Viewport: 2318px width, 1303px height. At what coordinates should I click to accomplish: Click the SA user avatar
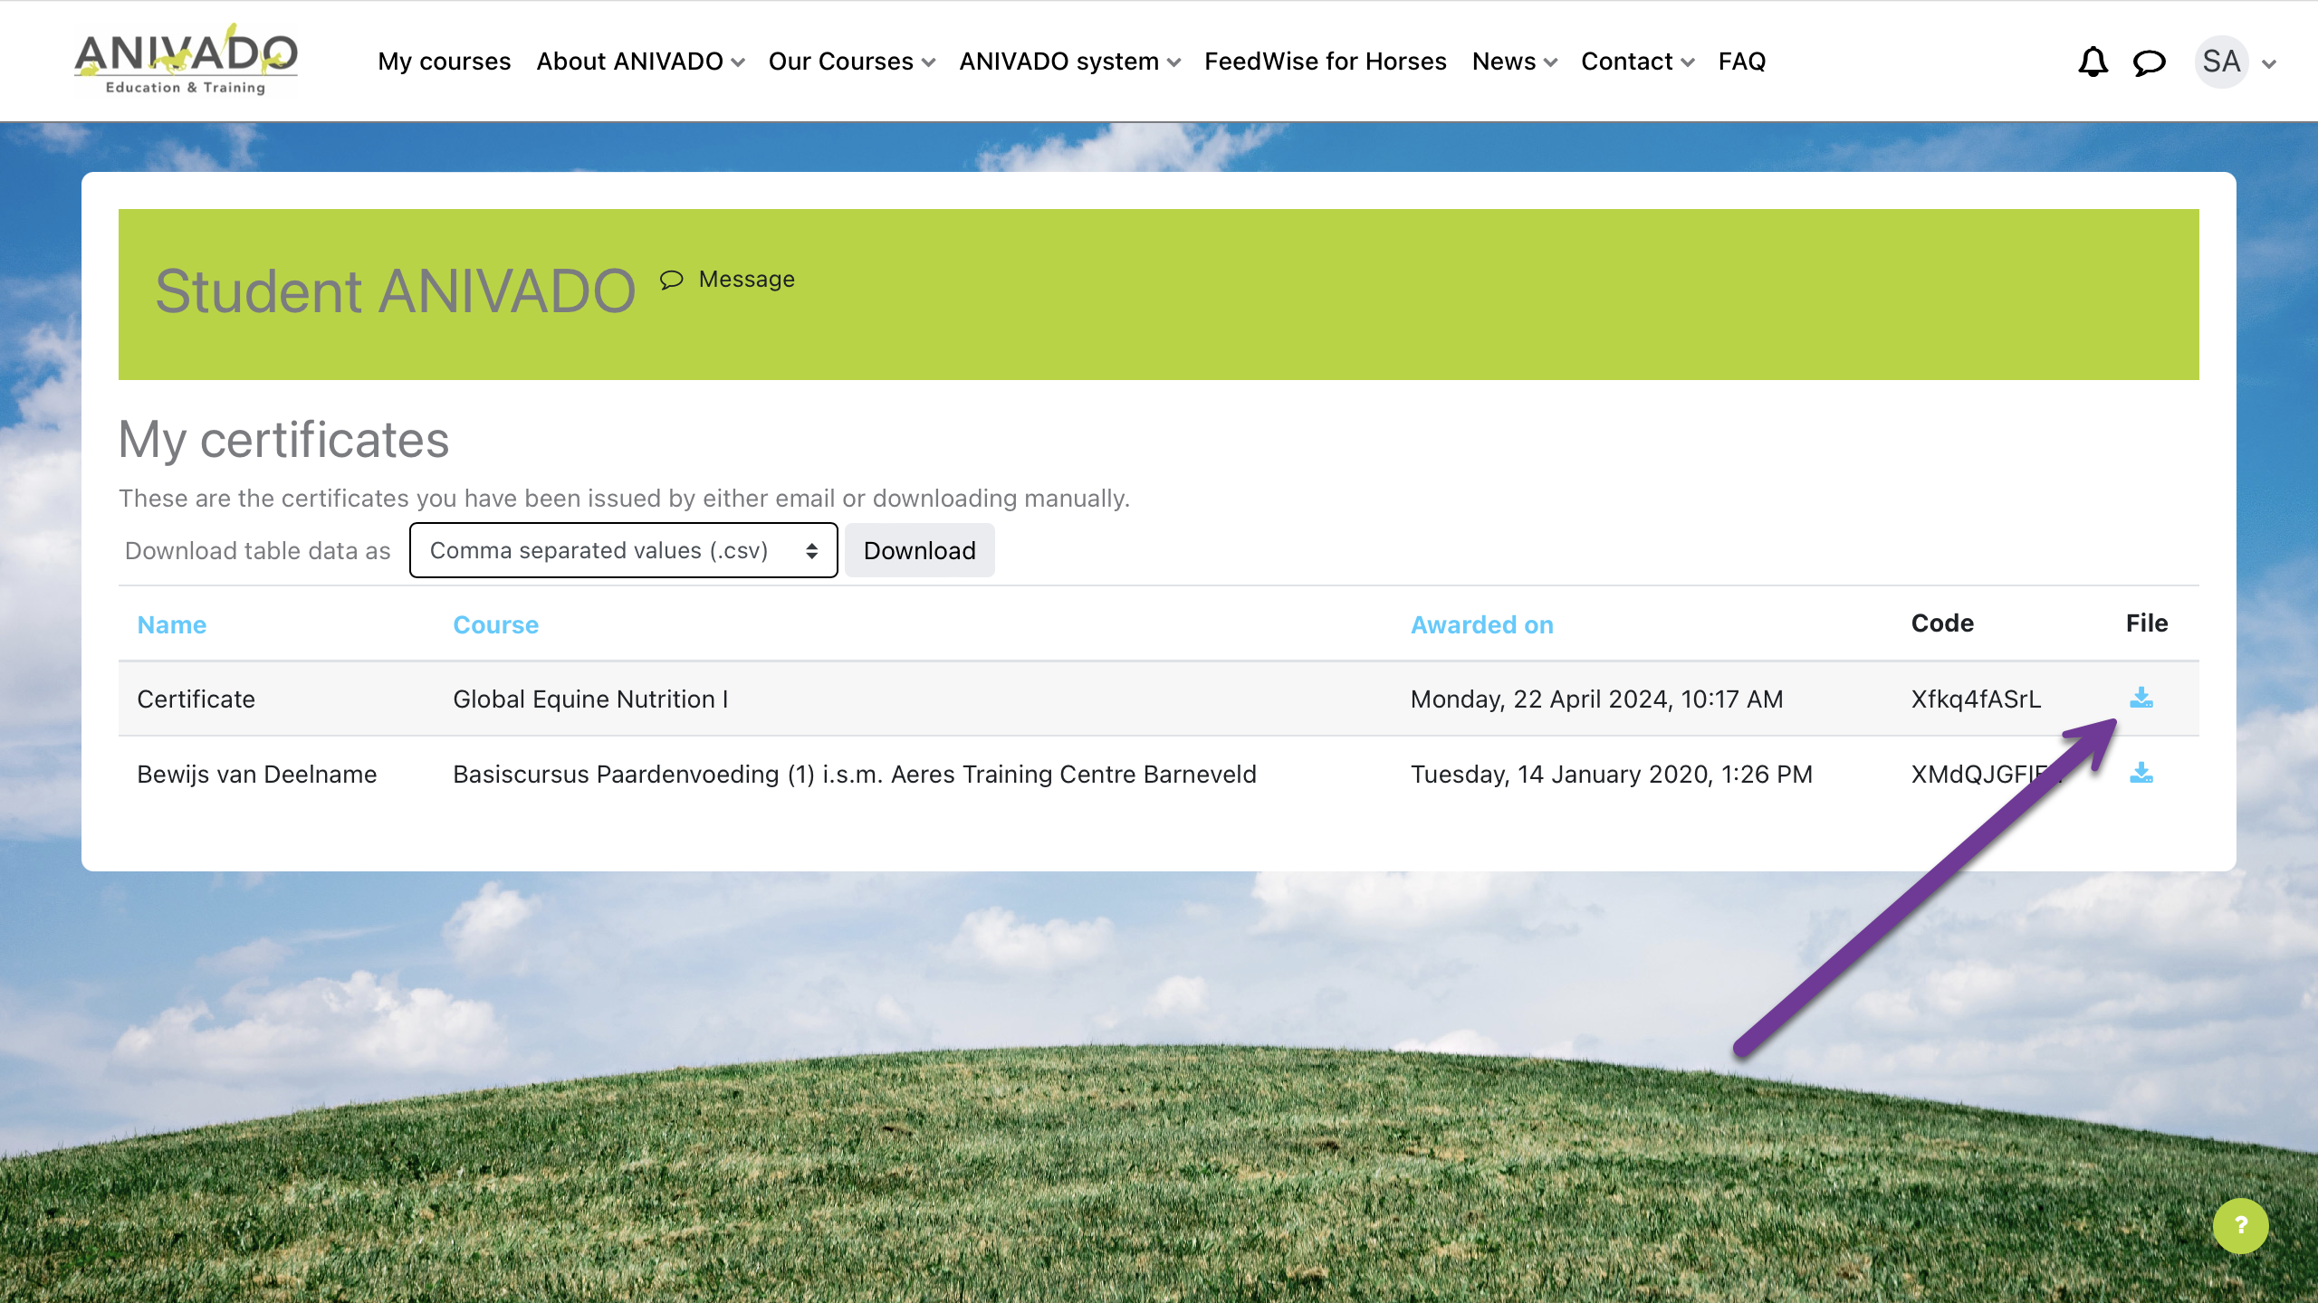tap(2221, 62)
